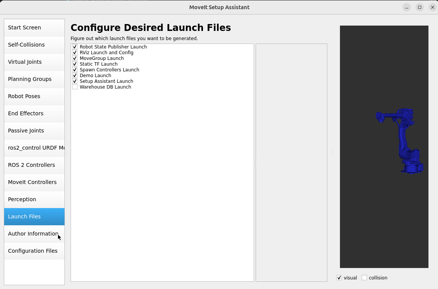Image resolution: width=438 pixels, height=289 pixels.
Task: Switch to MoveIt Controllers step
Action: pos(34,182)
